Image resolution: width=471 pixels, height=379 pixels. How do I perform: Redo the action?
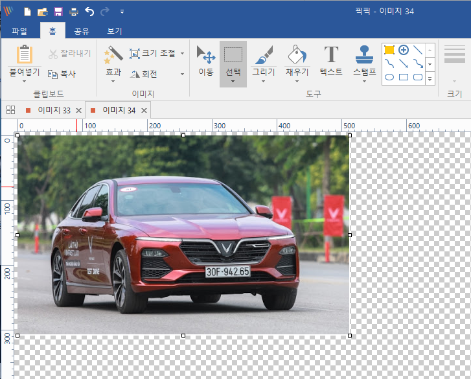coord(105,12)
